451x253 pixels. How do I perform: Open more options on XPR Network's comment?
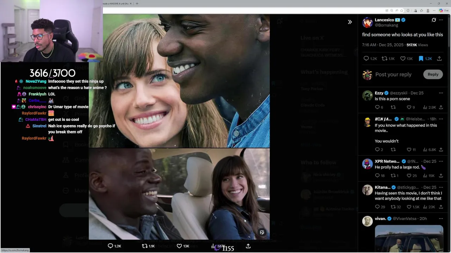click(441, 161)
